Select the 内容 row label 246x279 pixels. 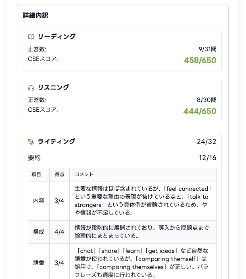[39, 201]
